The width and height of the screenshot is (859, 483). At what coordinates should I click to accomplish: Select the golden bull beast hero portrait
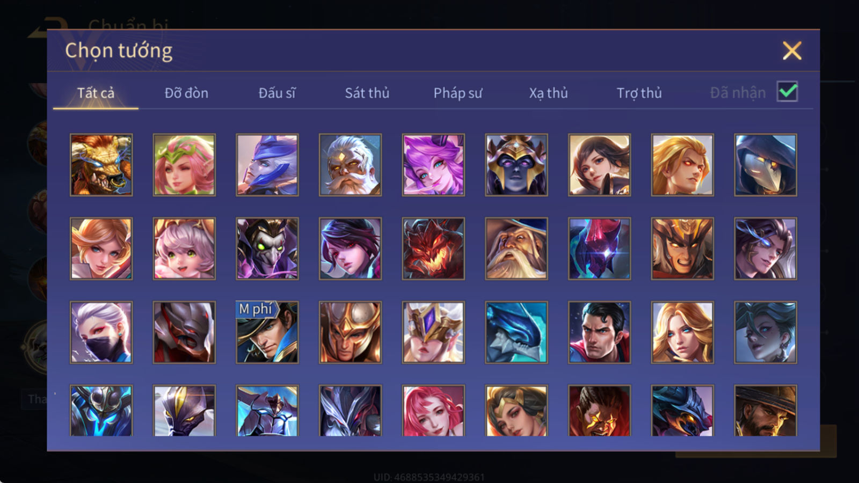click(x=101, y=165)
